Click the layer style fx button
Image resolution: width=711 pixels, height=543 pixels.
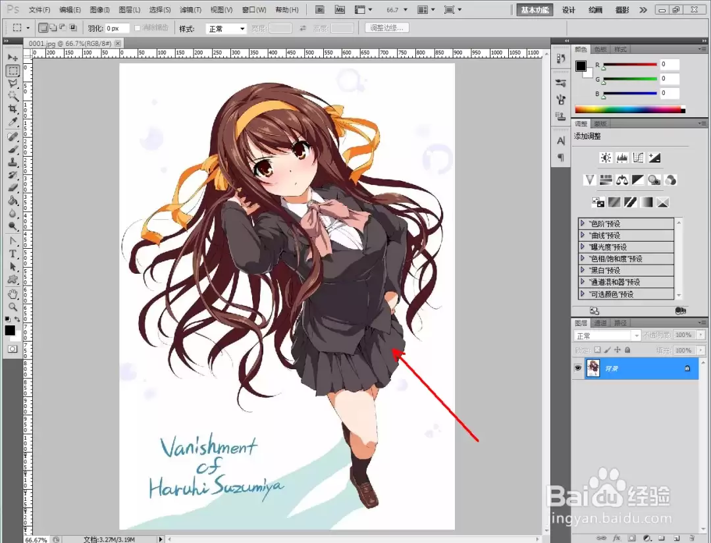617,538
